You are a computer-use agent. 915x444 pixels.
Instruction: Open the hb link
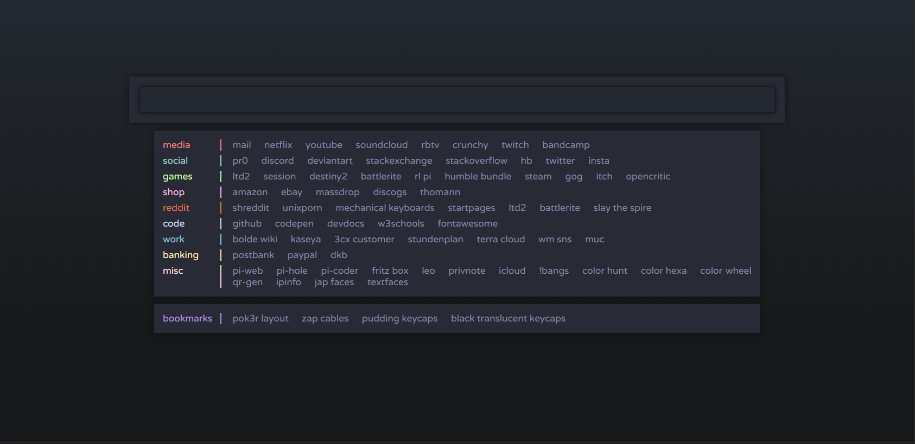click(526, 160)
